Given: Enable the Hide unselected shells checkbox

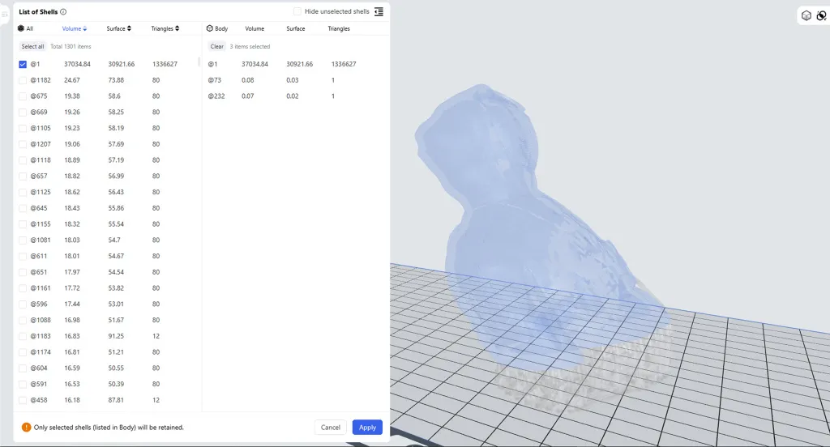Looking at the screenshot, I should point(297,12).
